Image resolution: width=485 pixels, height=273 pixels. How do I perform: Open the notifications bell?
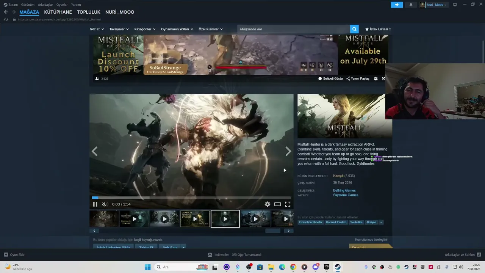tap(411, 5)
